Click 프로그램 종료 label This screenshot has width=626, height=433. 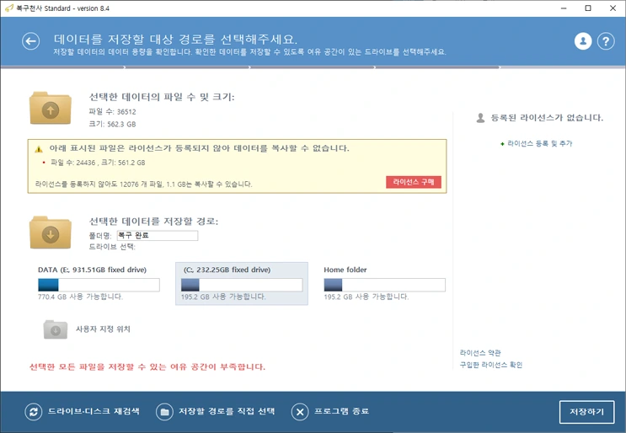341,411
